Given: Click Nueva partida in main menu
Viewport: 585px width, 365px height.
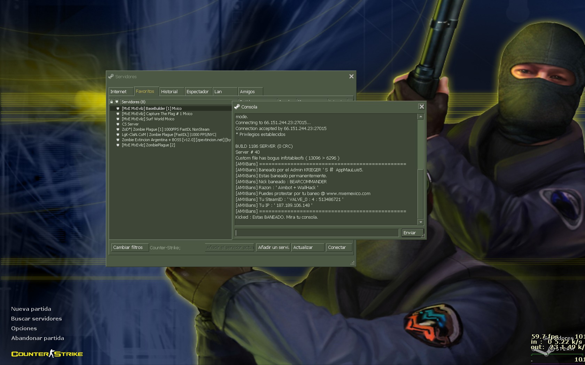Looking at the screenshot, I should click(x=31, y=309).
